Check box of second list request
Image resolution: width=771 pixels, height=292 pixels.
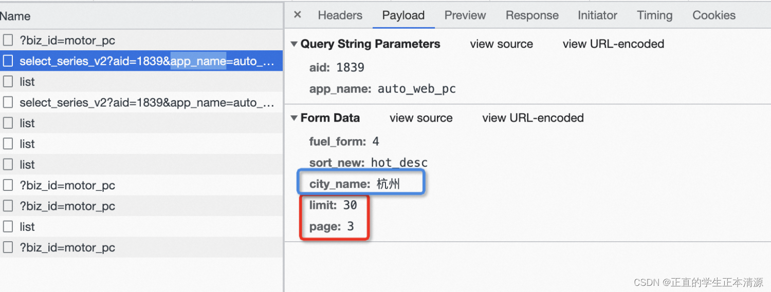pos(7,123)
